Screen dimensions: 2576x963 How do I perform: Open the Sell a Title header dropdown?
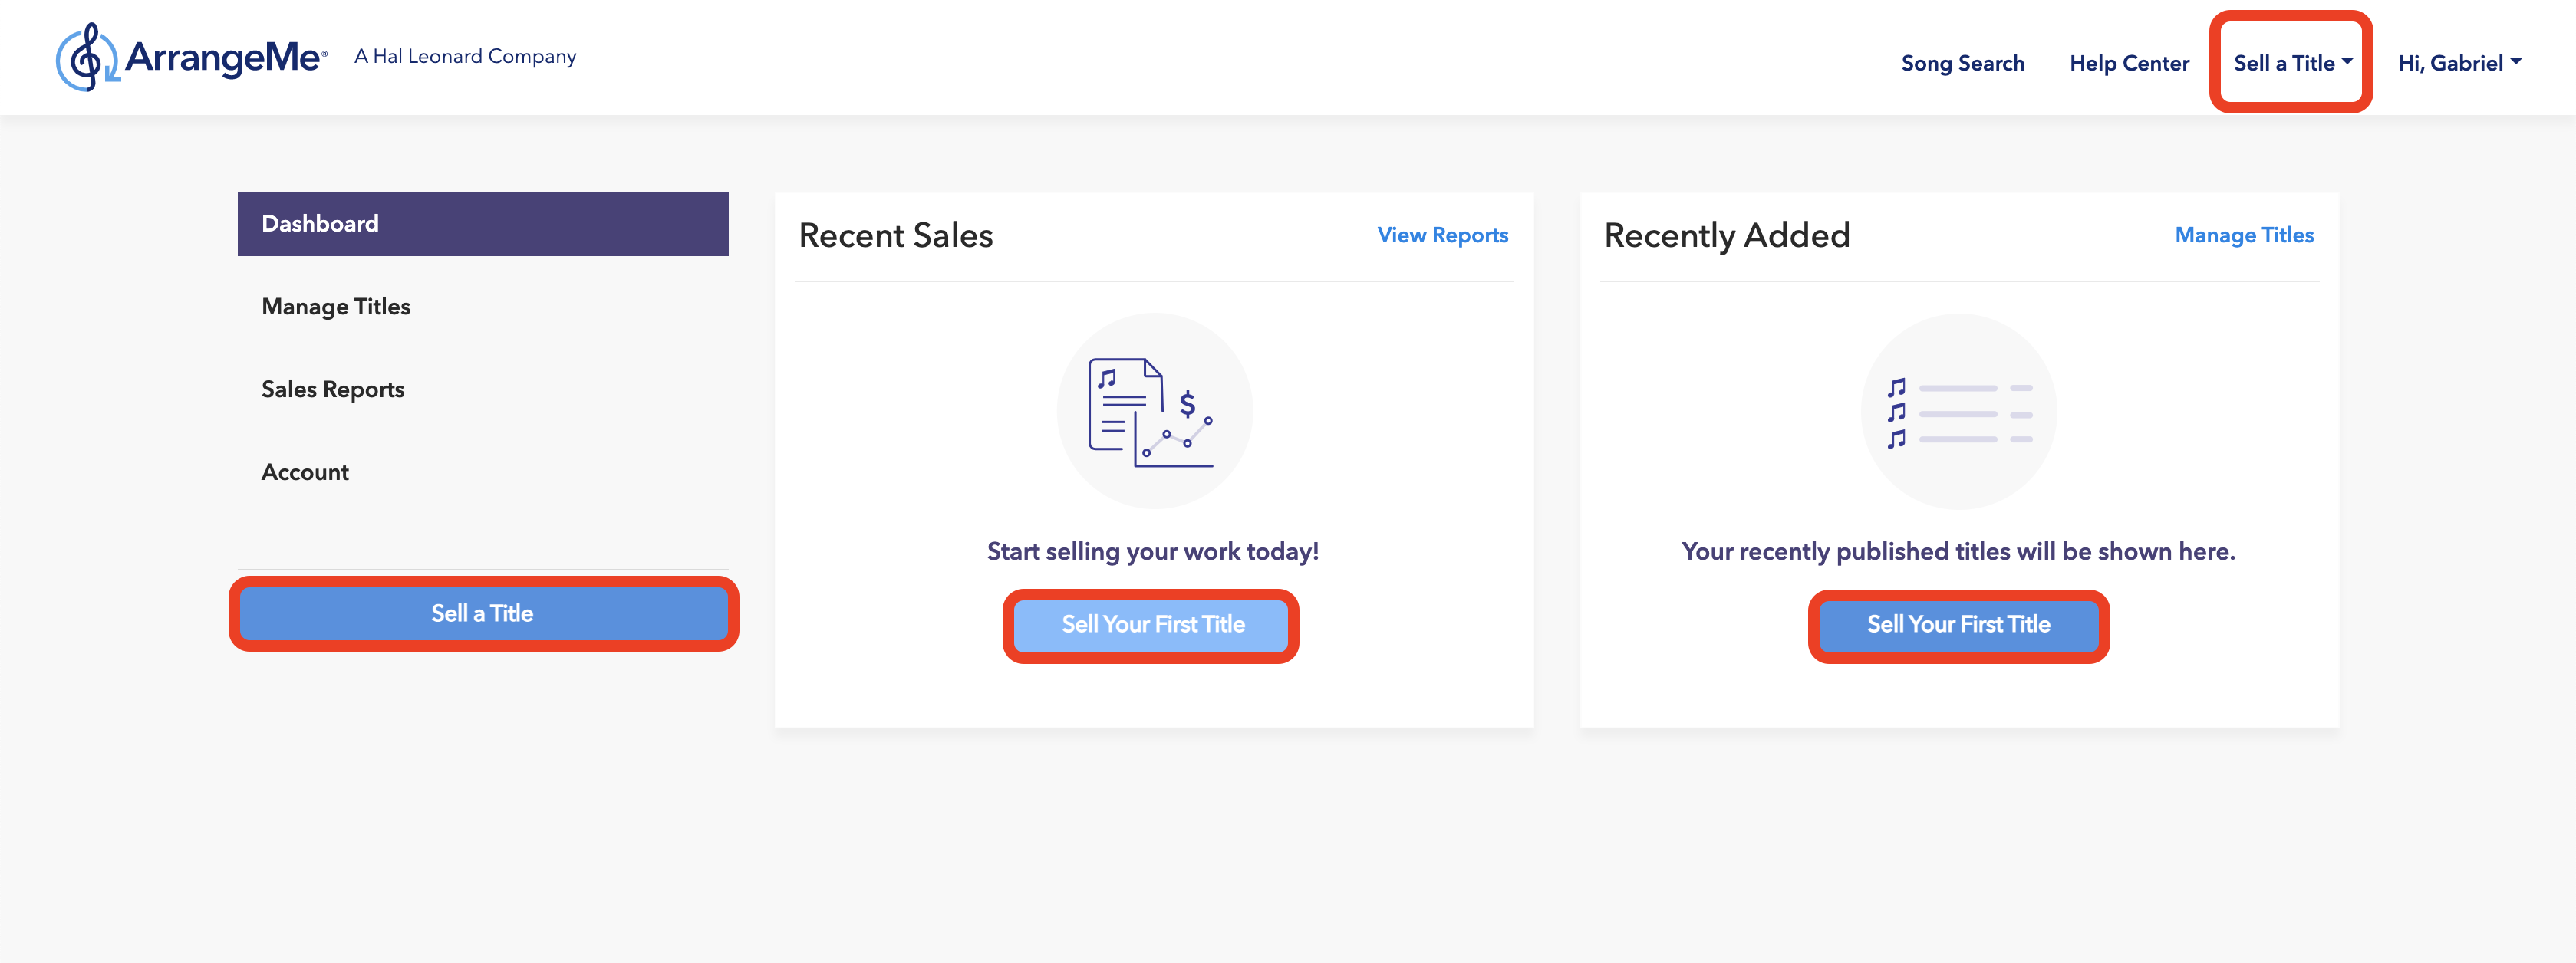2292,63
